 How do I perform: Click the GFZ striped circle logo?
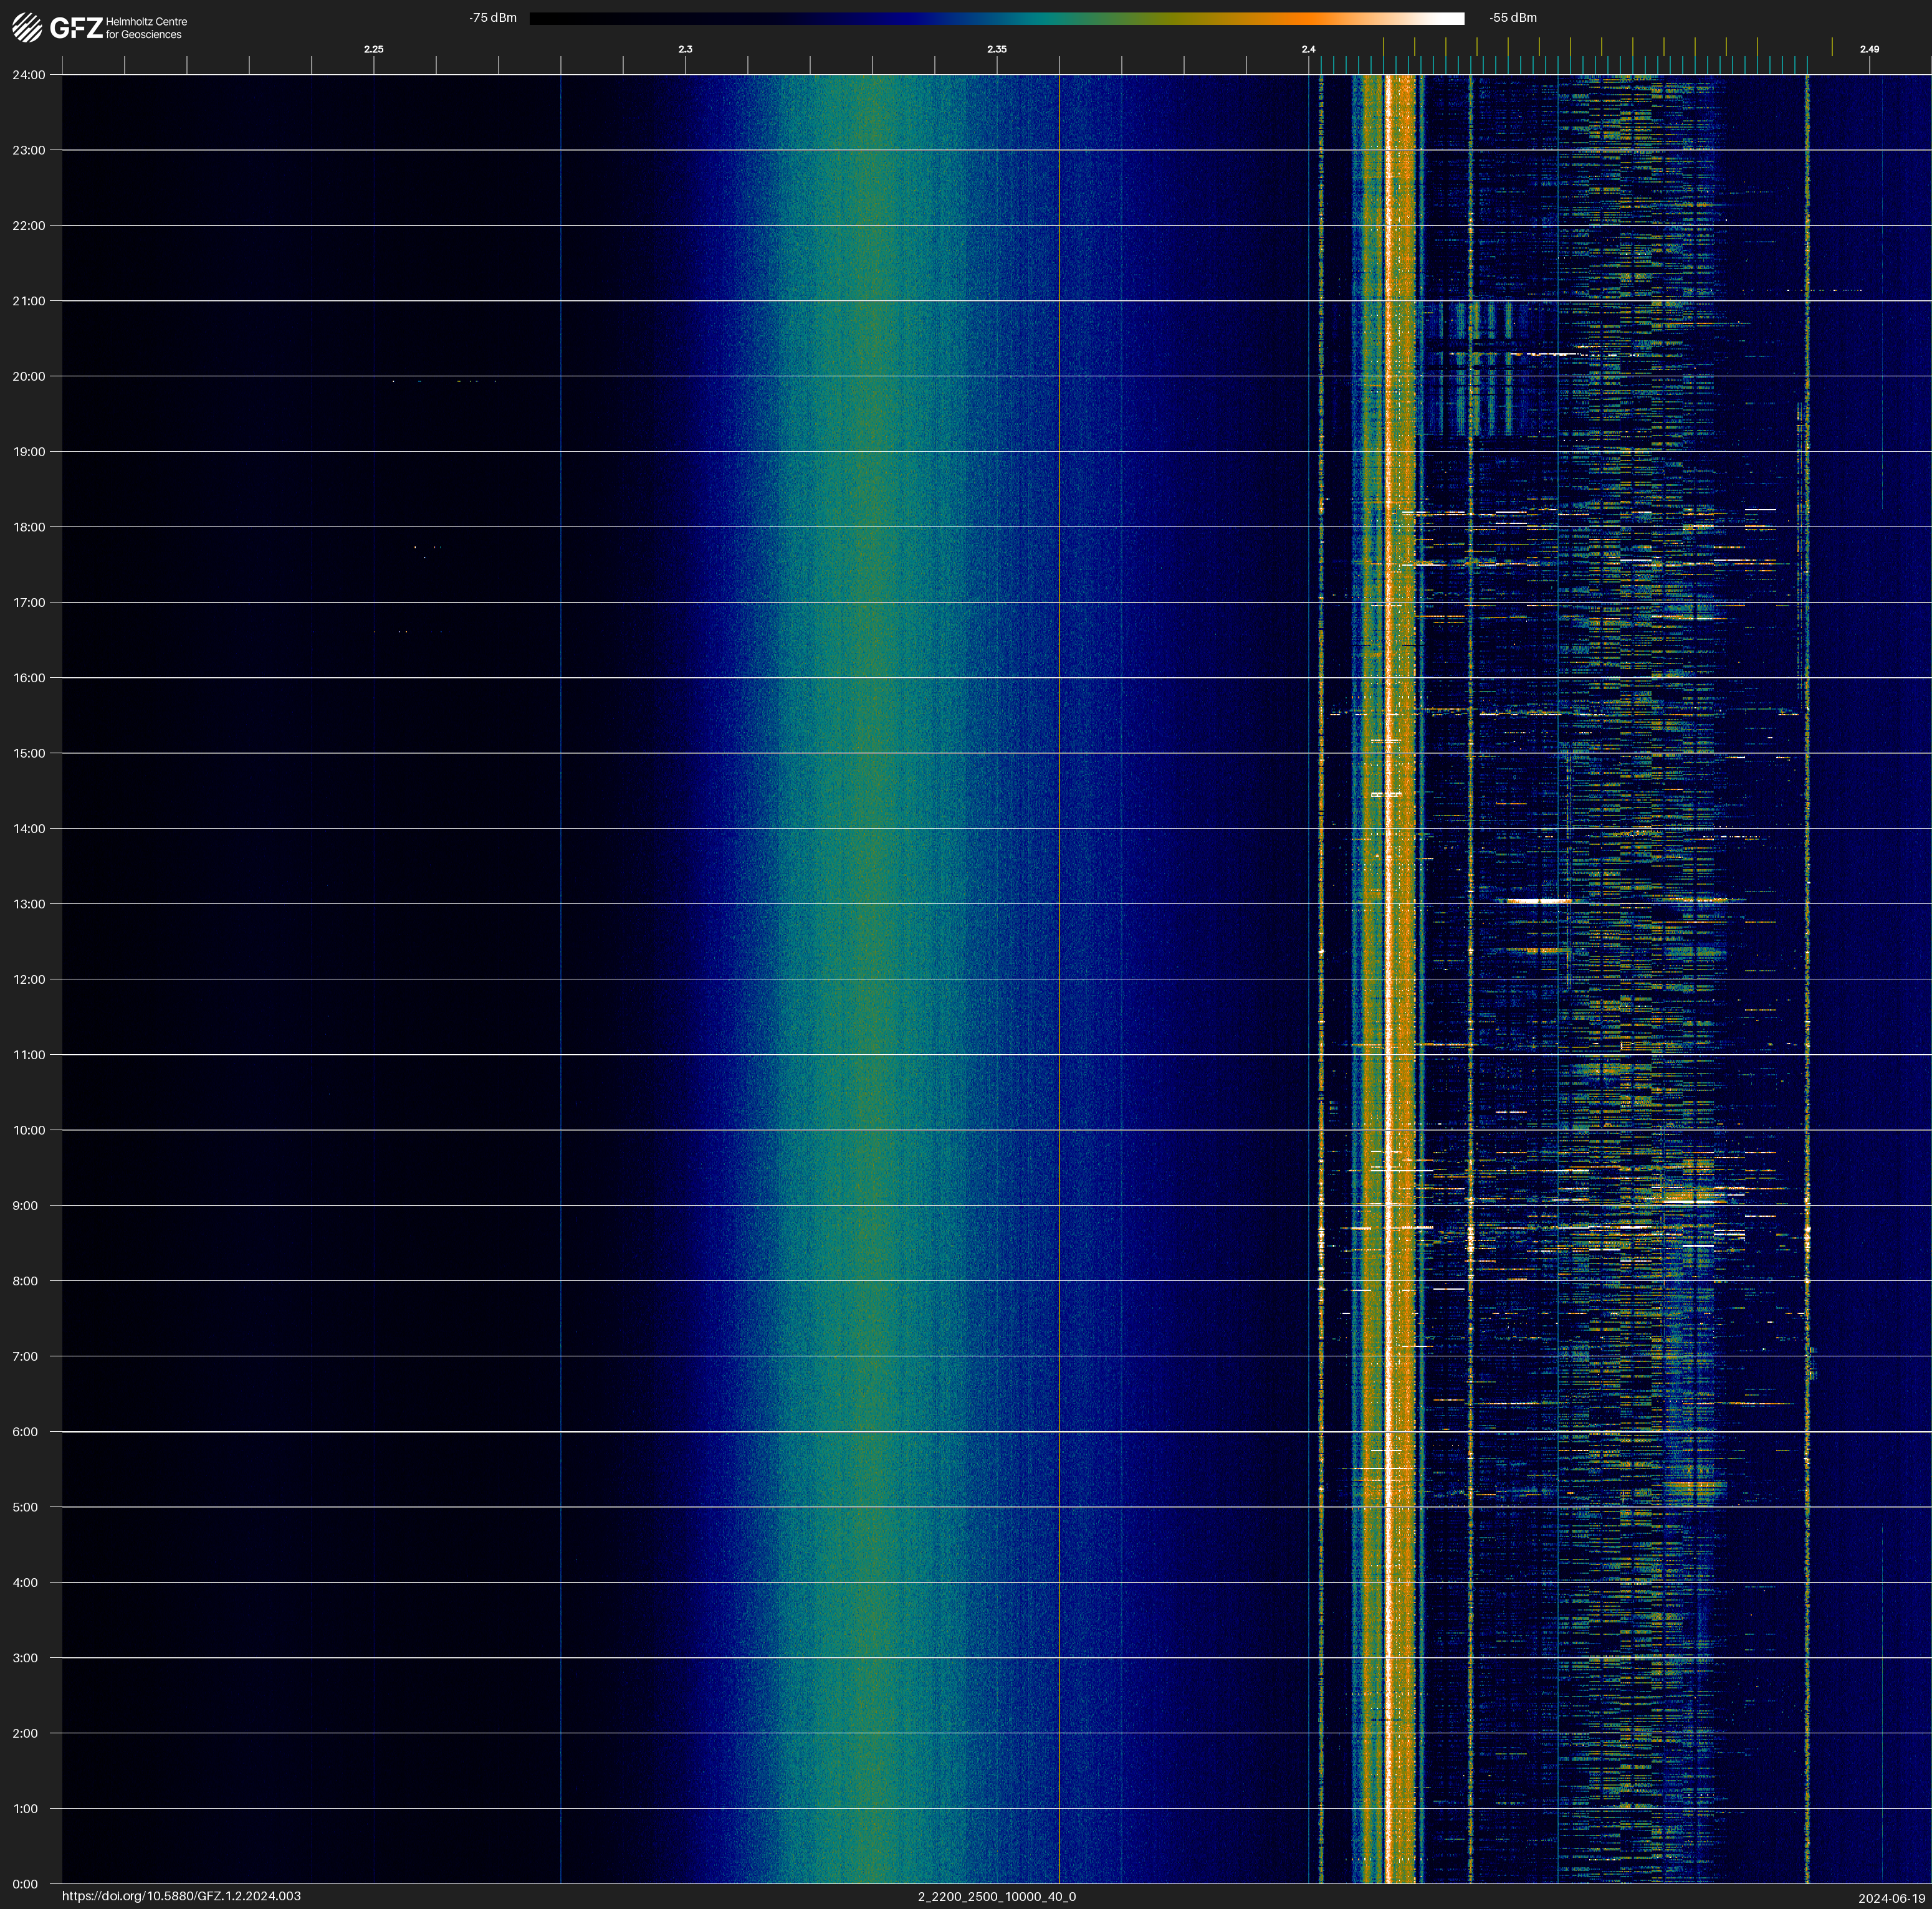pyautogui.click(x=27, y=28)
